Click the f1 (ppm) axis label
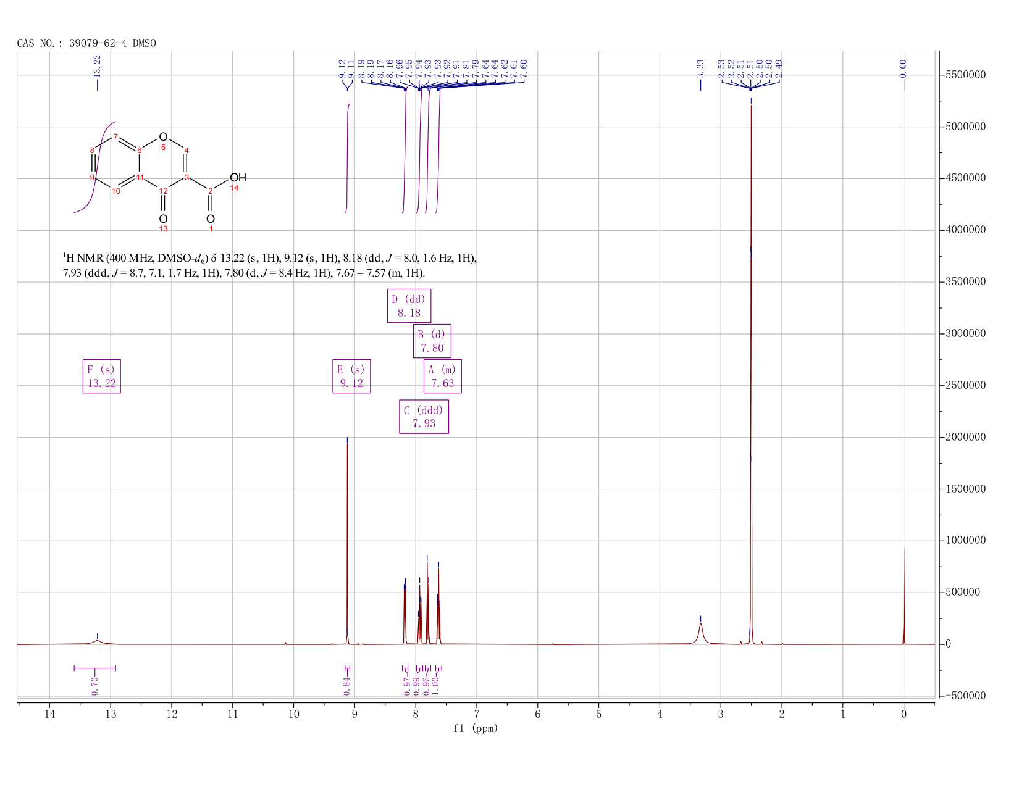 pos(476,728)
